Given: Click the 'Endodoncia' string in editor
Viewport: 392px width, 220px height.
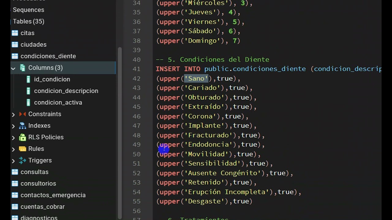Looking at the screenshot, I should click(208, 145).
